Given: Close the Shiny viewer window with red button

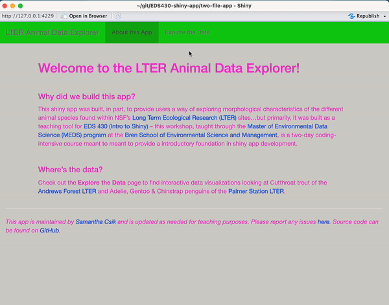Looking at the screenshot, I should [x=5, y=6].
